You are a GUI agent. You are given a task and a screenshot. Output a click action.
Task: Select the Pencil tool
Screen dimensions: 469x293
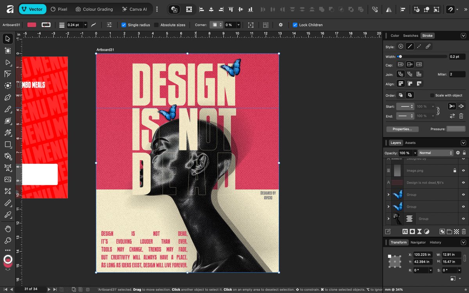coord(7,109)
